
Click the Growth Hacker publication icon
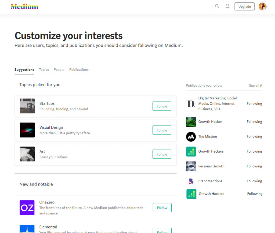[x=191, y=122]
